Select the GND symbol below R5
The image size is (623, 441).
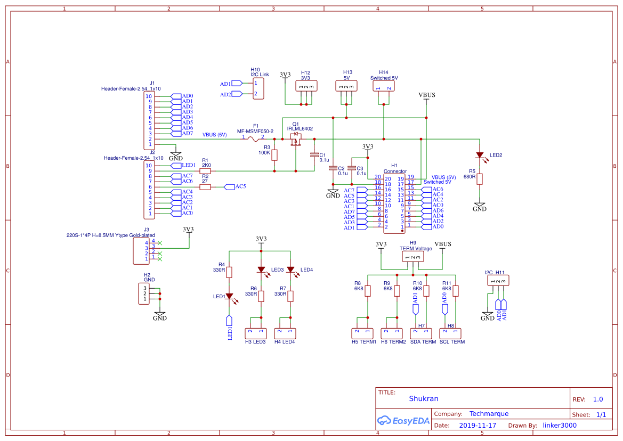480,205
